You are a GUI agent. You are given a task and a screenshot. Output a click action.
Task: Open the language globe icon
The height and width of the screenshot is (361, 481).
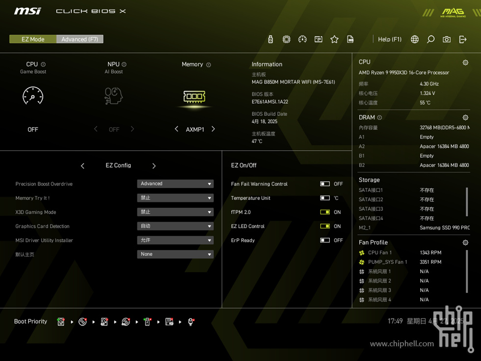pyautogui.click(x=415, y=39)
